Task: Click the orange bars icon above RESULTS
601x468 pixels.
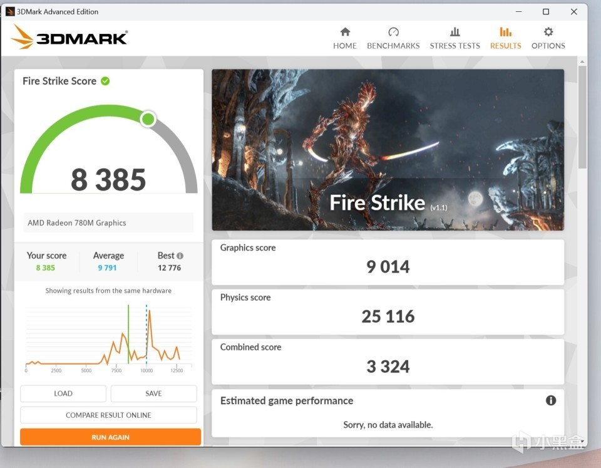Action: [x=505, y=31]
